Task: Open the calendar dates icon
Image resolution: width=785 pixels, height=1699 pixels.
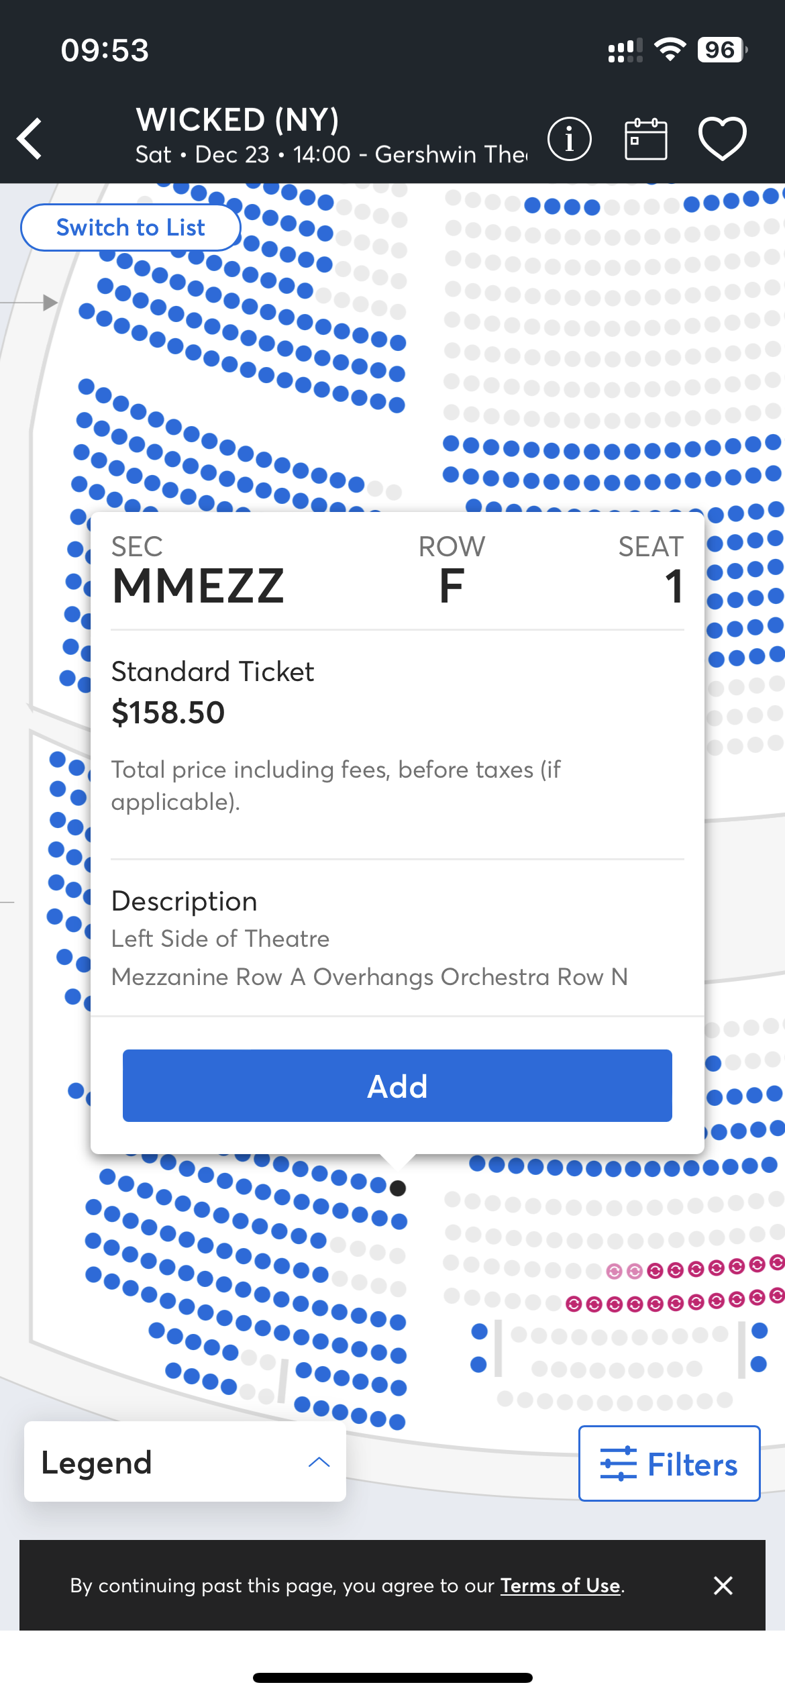Action: [x=645, y=139]
